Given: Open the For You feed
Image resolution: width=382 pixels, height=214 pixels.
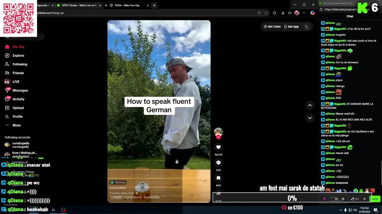Looking at the screenshot, I should (14, 47).
